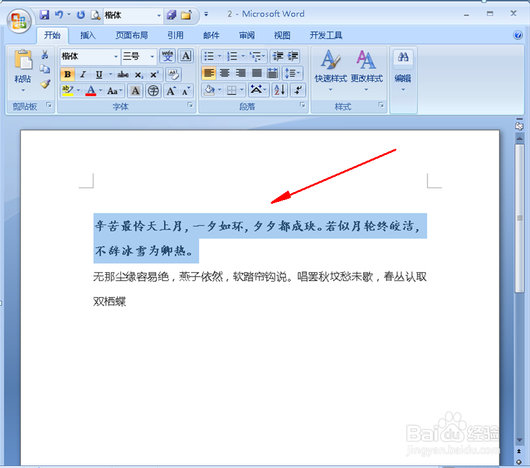Apply underline to the selection

pyautogui.click(x=98, y=74)
